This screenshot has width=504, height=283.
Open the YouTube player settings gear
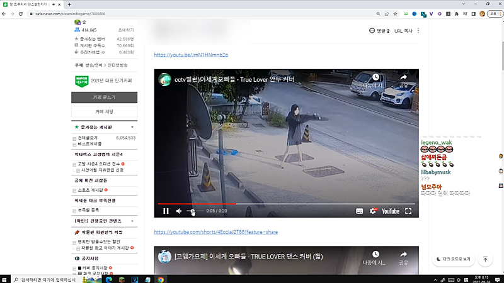click(373, 211)
